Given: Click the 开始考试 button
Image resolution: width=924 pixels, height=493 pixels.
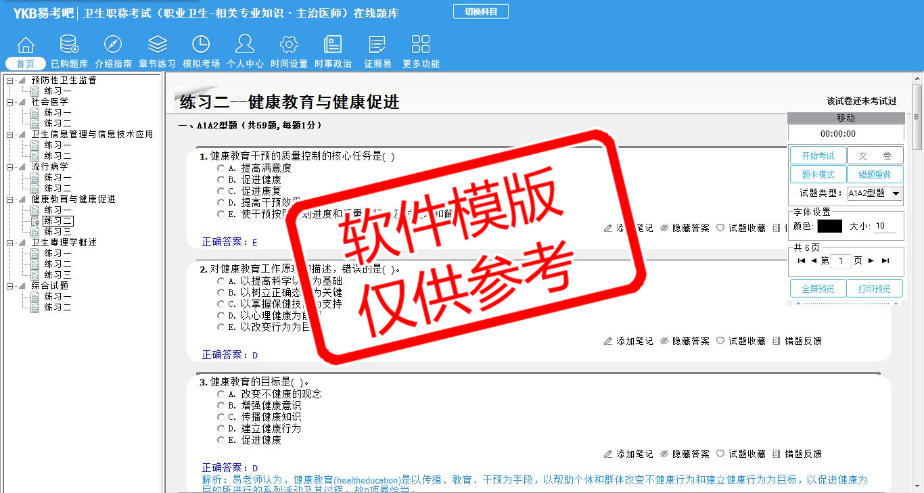Looking at the screenshot, I should tap(818, 156).
